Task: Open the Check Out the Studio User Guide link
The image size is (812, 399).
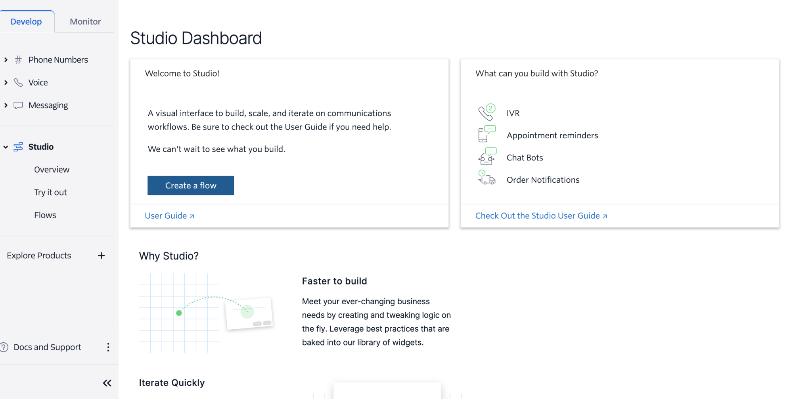Action: click(x=538, y=216)
